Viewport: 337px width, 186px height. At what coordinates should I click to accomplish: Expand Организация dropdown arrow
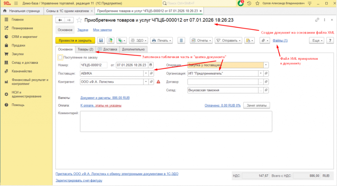coord(261,73)
